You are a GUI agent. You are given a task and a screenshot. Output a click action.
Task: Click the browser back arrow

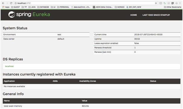coord(3,3)
